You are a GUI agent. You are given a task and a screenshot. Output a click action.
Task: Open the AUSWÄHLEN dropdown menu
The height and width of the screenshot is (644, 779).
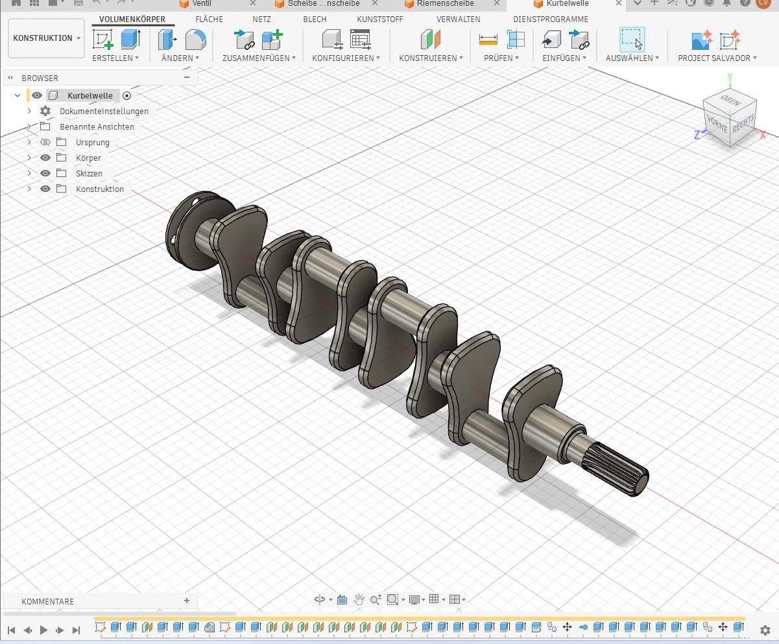(x=632, y=58)
